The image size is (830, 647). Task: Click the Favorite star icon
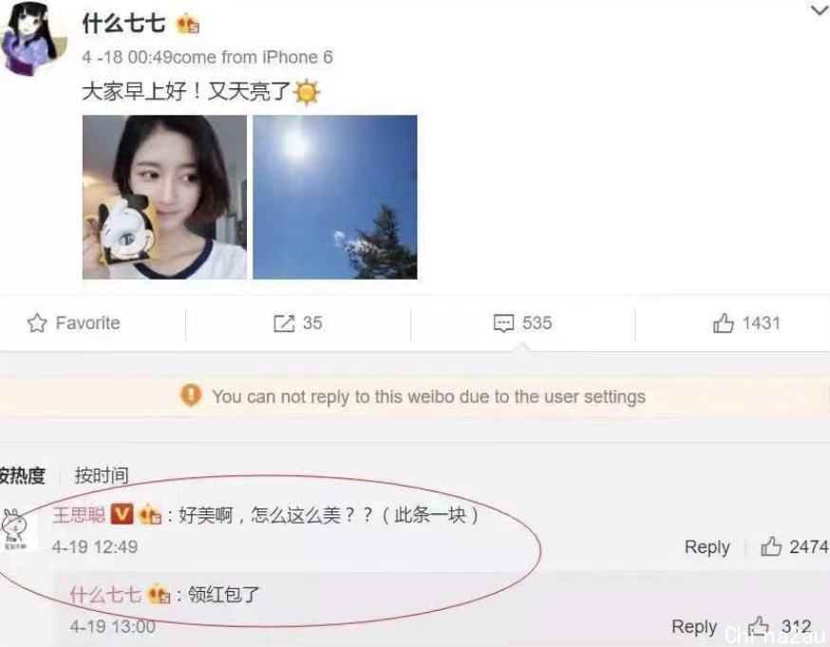pyautogui.click(x=37, y=323)
